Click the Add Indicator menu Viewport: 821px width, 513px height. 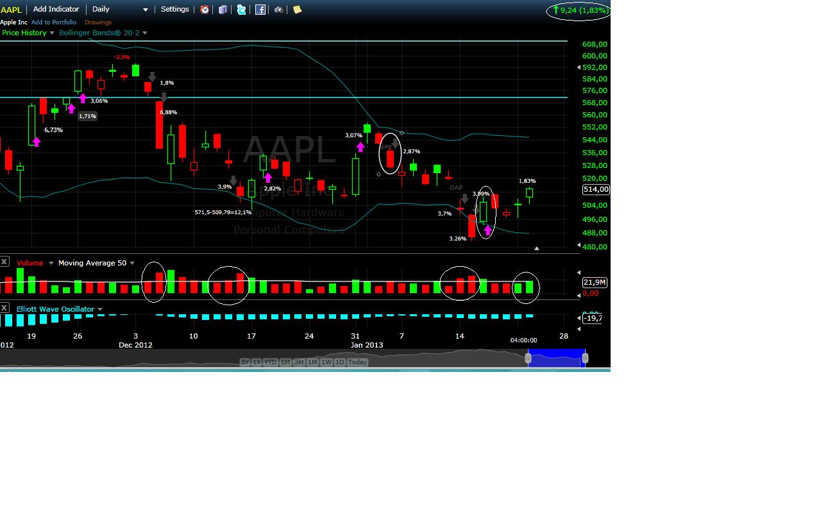tap(56, 10)
